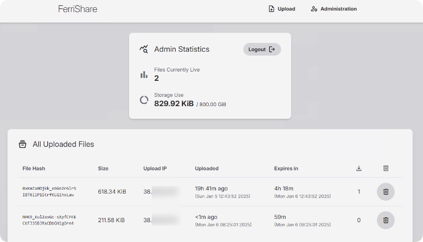Image resolution: width=423 pixels, height=242 pixels.
Task: Click the 4h 18m expiry value
Action: tap(284, 189)
